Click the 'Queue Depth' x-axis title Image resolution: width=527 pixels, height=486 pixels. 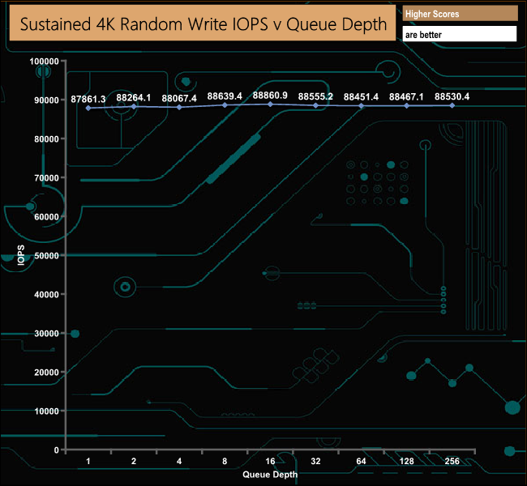click(270, 474)
